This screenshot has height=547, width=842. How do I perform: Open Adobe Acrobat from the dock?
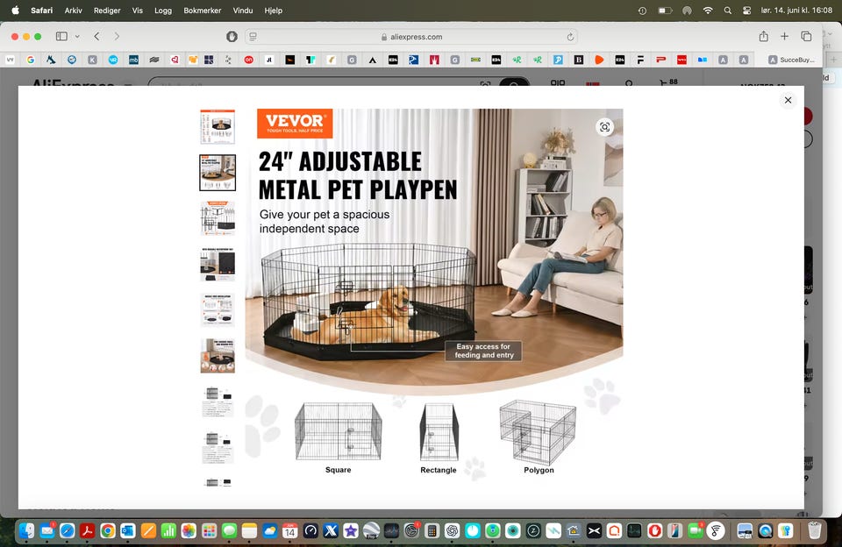click(x=88, y=531)
